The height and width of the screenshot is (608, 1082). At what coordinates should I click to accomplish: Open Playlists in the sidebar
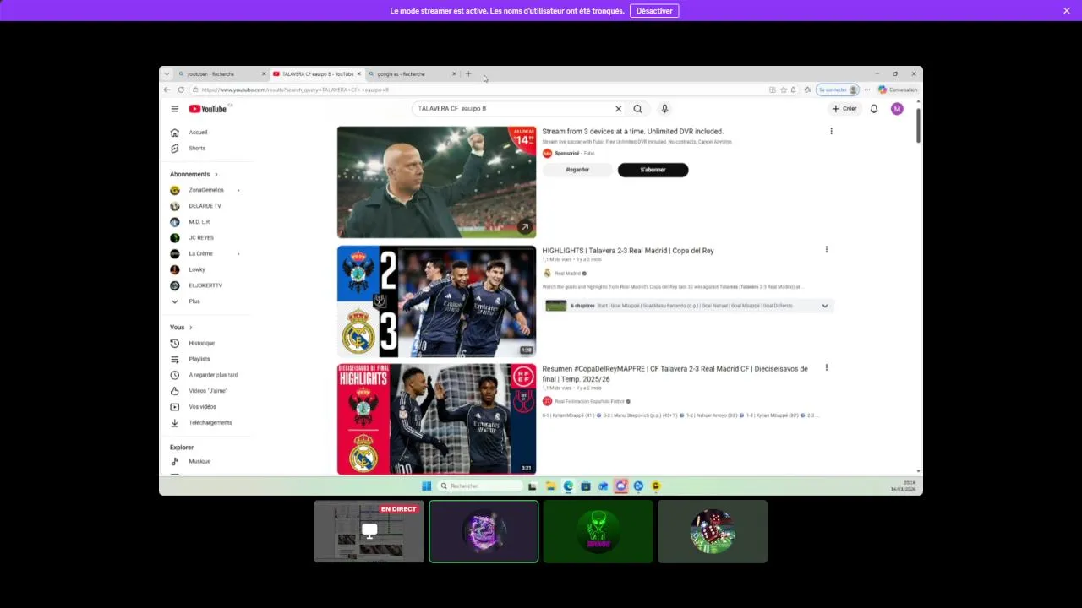pos(199,360)
